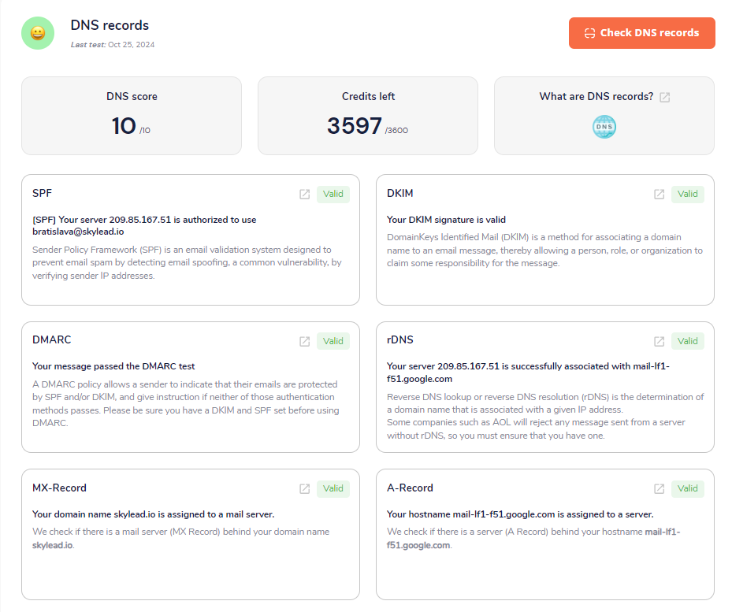Click the round DNS globe icon

coord(604,127)
